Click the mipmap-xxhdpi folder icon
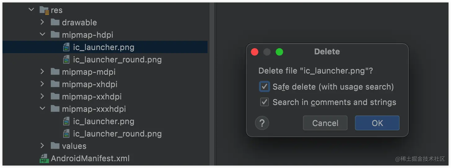Image resolution: width=451 pixels, height=168 pixels. click(x=55, y=96)
